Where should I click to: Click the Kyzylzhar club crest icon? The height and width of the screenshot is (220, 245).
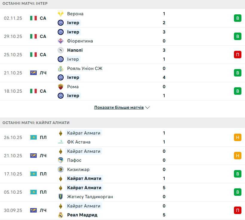point(61,169)
